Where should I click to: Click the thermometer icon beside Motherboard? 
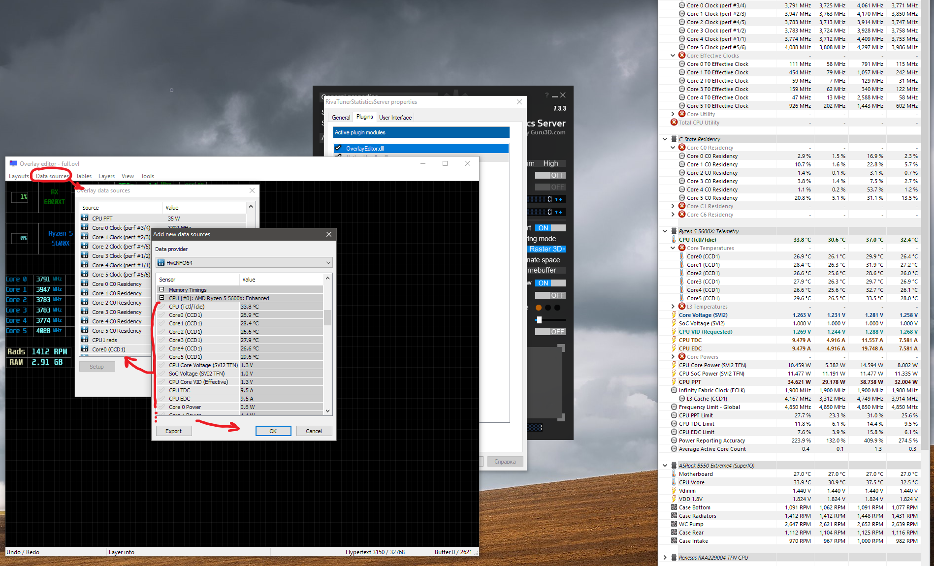pyautogui.click(x=674, y=474)
